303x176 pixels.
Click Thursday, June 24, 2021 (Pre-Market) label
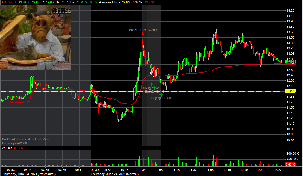point(29,174)
